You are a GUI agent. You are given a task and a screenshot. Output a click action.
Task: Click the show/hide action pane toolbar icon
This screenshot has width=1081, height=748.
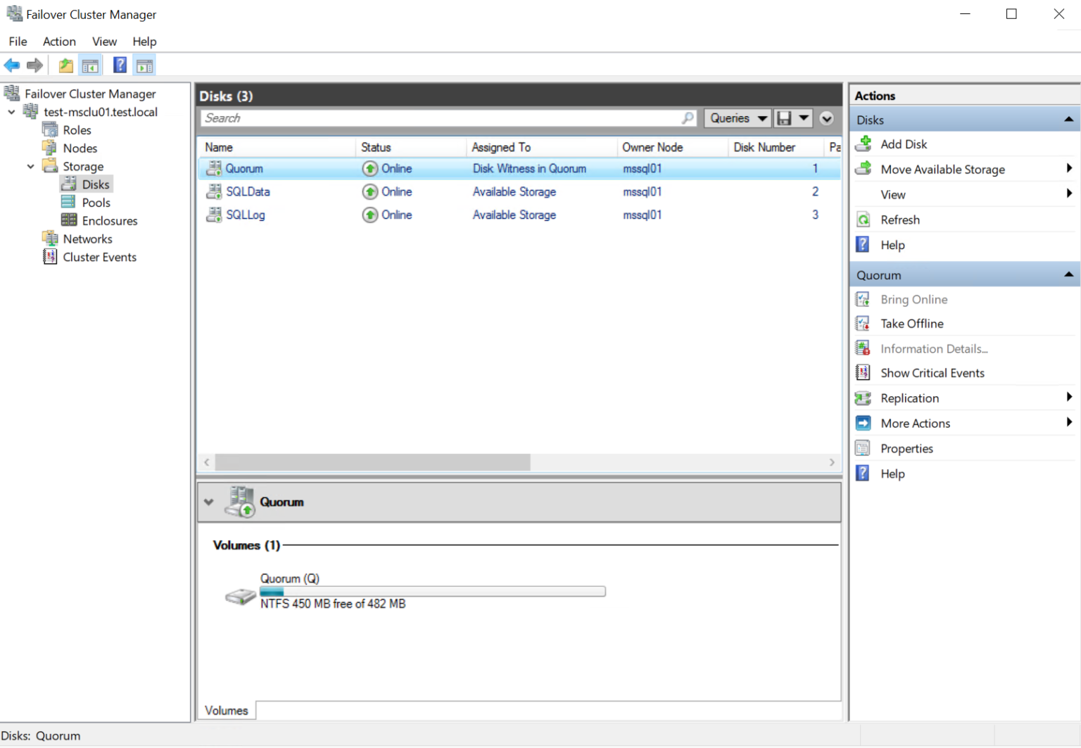coord(144,65)
